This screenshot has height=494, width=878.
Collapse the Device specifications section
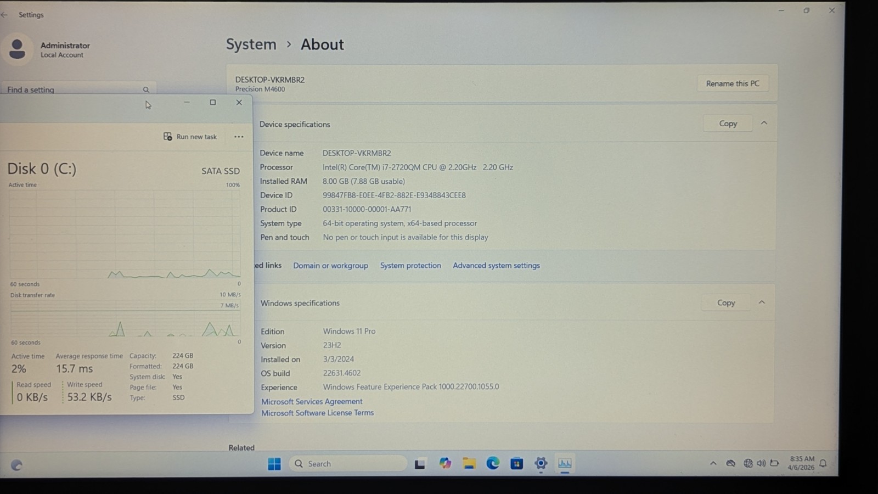764,123
